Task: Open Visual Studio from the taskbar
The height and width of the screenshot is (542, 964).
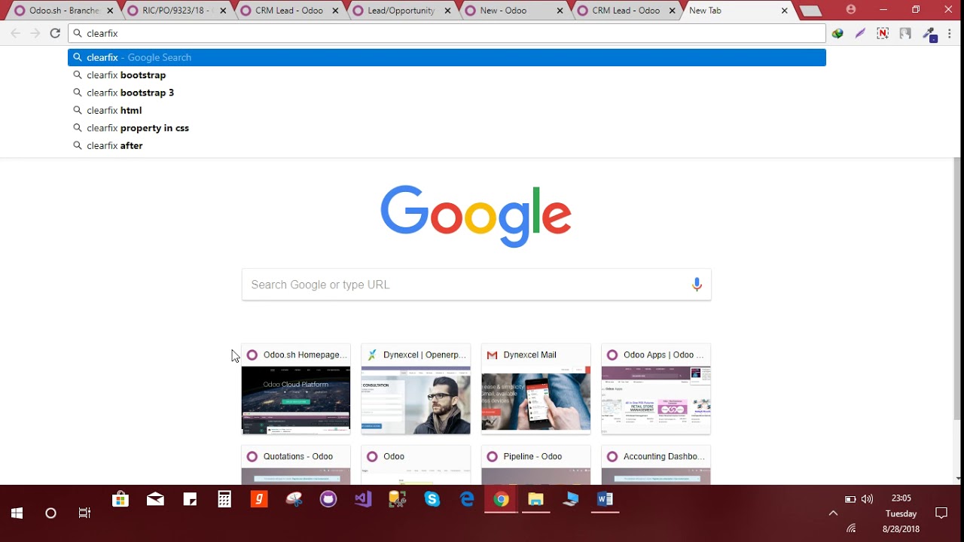Action: [x=364, y=499]
